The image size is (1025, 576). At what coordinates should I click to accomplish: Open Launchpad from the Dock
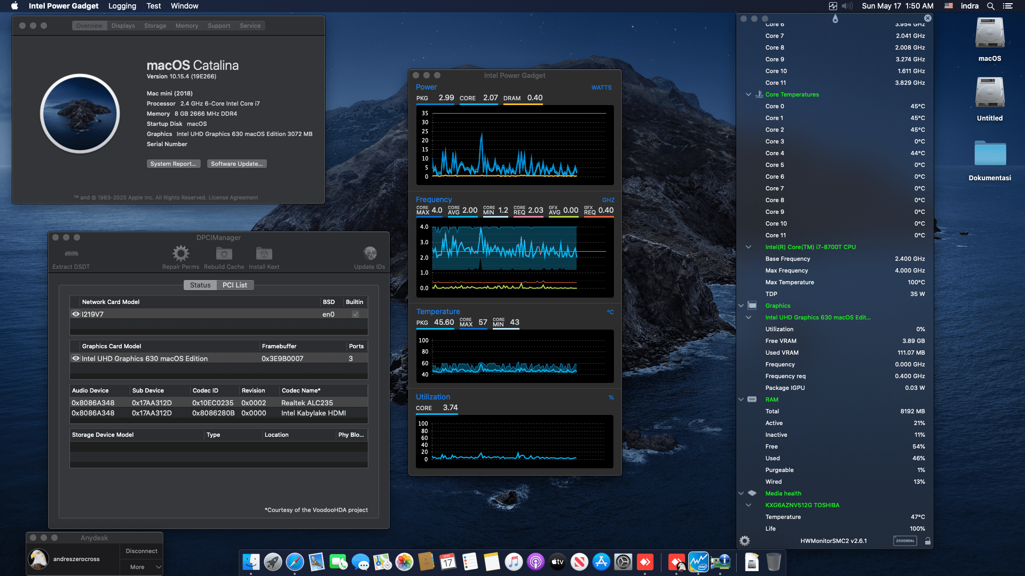point(273,562)
